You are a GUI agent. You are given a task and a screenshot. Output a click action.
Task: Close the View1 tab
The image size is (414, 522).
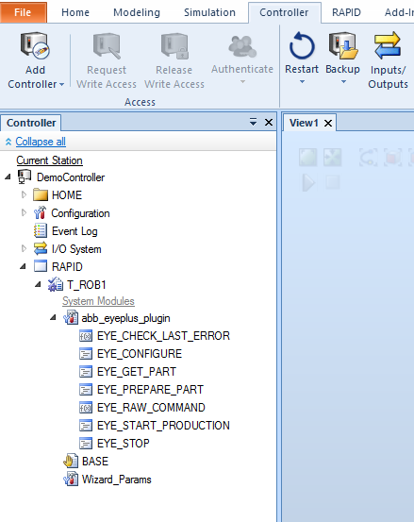click(328, 123)
